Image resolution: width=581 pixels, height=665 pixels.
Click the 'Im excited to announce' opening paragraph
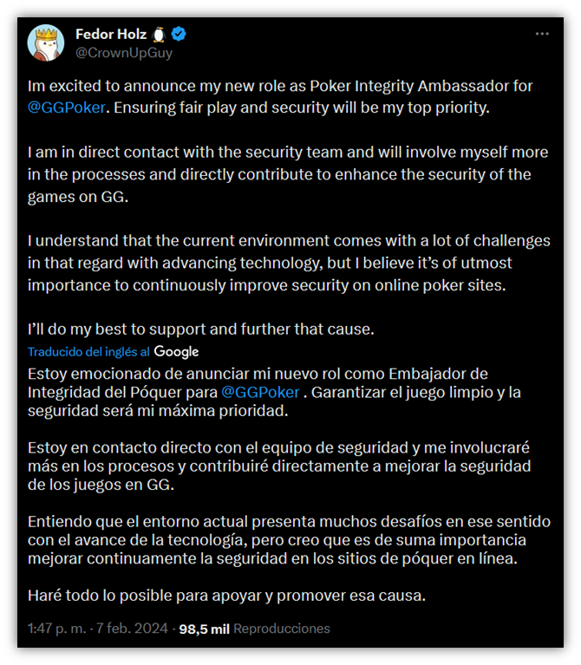pos(280,97)
